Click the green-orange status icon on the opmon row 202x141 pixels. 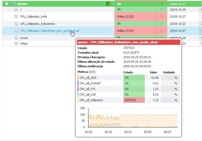pyautogui.click(x=108, y=4)
